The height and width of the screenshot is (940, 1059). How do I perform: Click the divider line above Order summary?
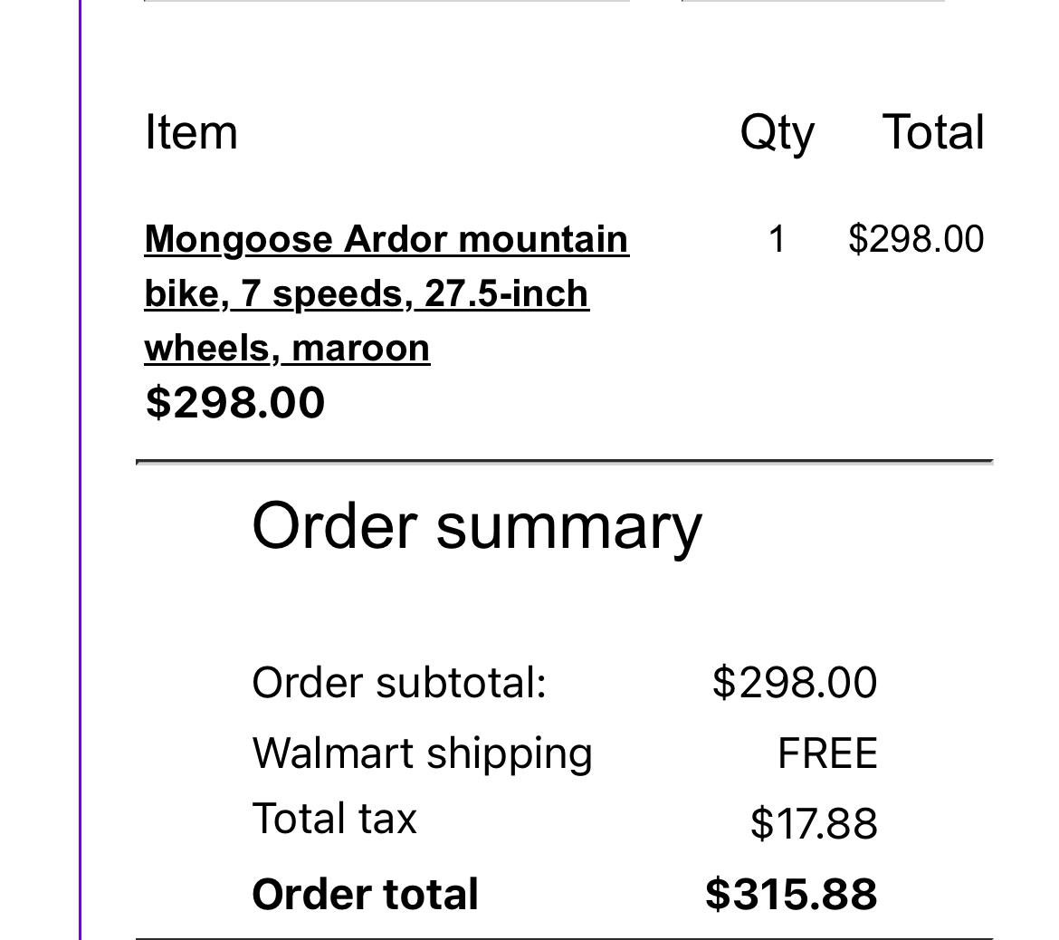tap(564, 462)
